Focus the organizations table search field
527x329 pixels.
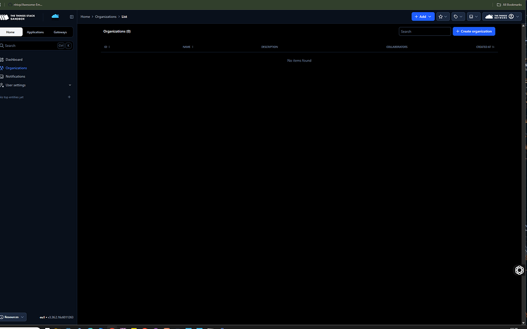425,32
